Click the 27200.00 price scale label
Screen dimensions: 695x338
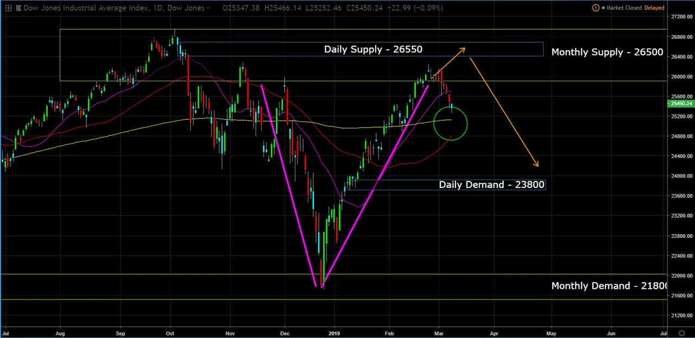[681, 17]
